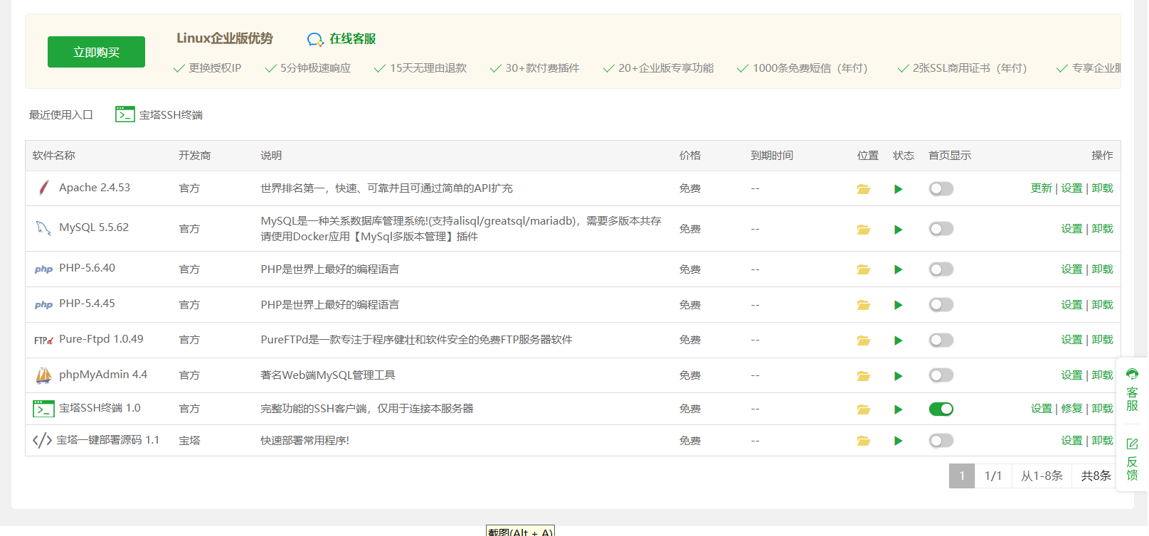Open the 客服 side widget
The width and height of the screenshot is (1149, 536).
click(x=1132, y=390)
